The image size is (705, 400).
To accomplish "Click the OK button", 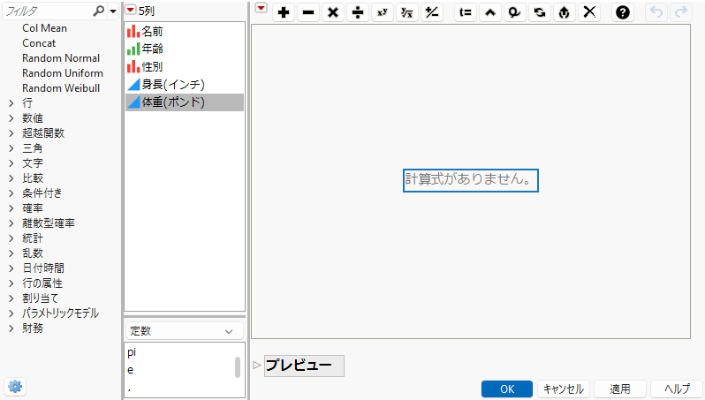I will point(507,389).
